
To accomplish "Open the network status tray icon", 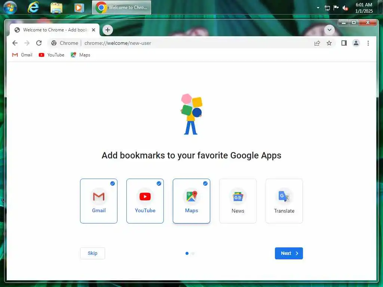I will (327, 8).
